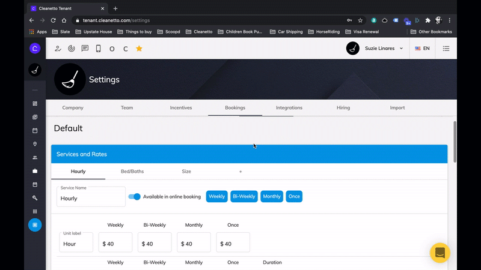Screen dimensions: 481x270
Task: Open the yellow chat support widget
Action: pyautogui.click(x=440, y=253)
